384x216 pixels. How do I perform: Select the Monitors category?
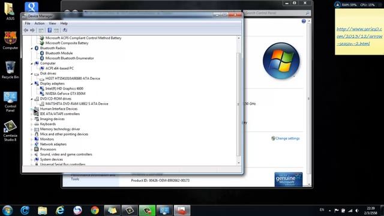[x=47, y=139]
